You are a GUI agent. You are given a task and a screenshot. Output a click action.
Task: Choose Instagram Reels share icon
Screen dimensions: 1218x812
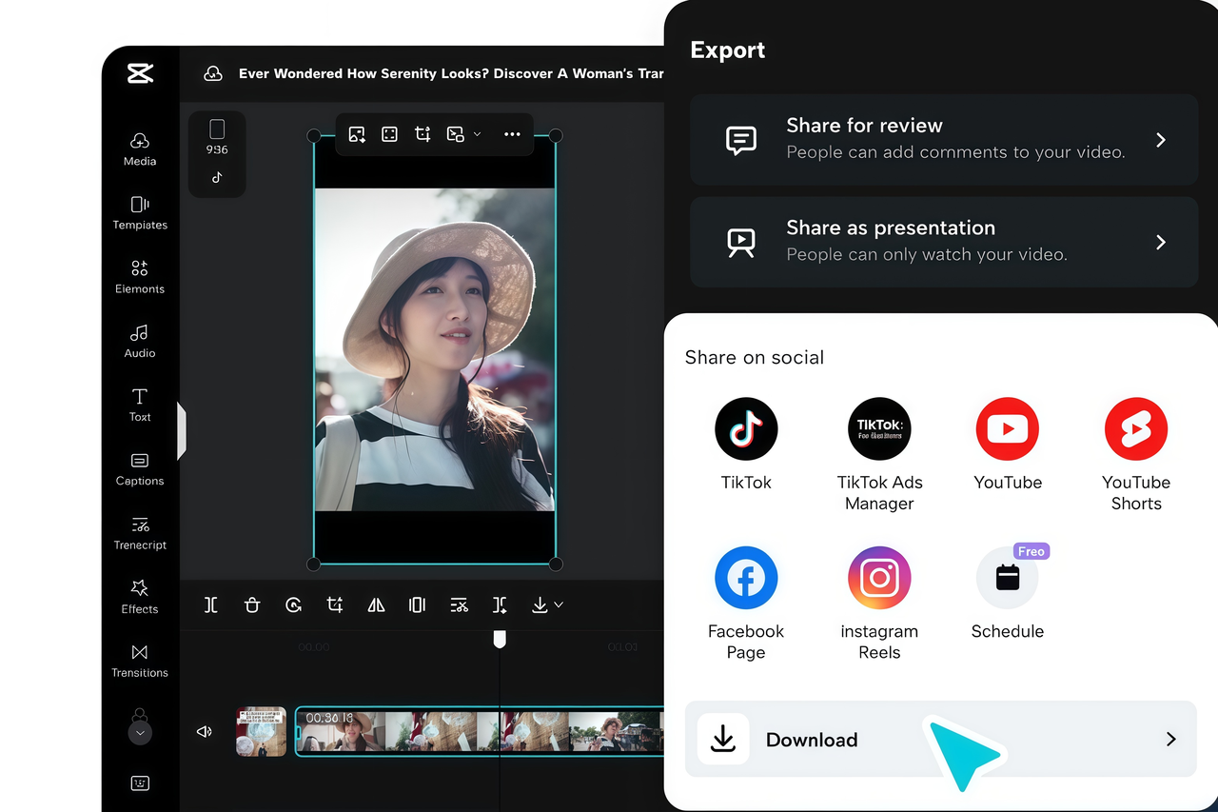(x=879, y=578)
